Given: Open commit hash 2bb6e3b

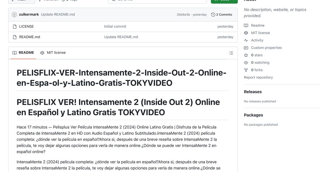Looking at the screenshot, I should click(x=183, y=15).
